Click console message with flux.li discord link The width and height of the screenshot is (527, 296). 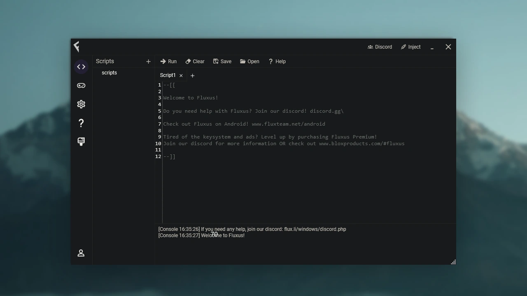tap(252, 229)
